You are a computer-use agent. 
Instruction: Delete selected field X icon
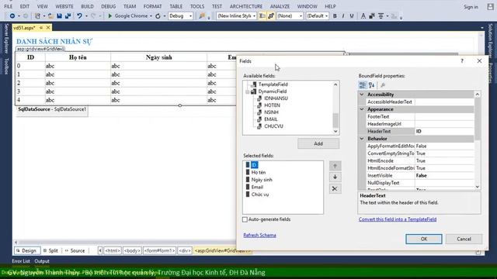click(x=335, y=189)
